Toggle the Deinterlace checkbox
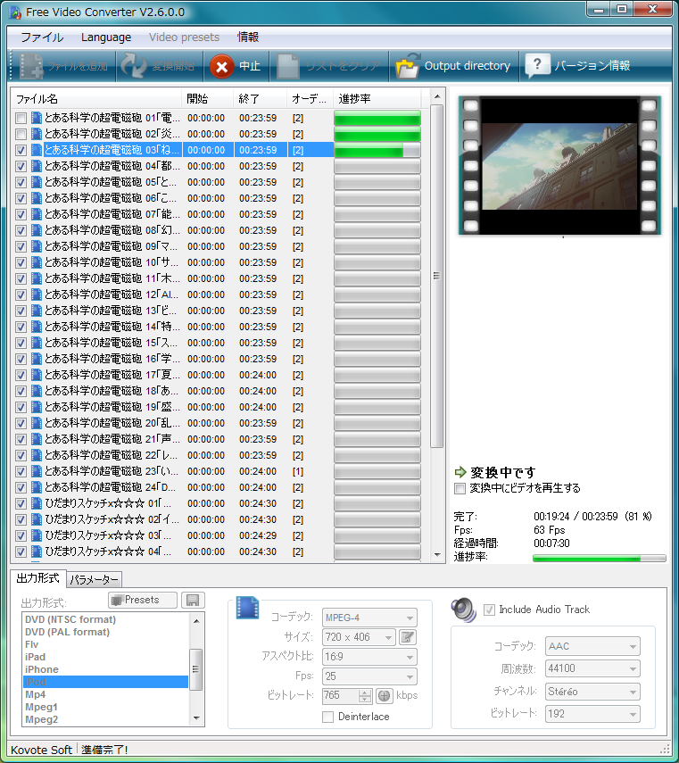Screen dimensions: 679x763 coord(327,717)
